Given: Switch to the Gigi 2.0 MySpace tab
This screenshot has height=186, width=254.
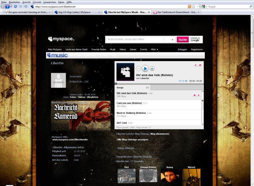Looking at the screenshot, I should 76,12.
